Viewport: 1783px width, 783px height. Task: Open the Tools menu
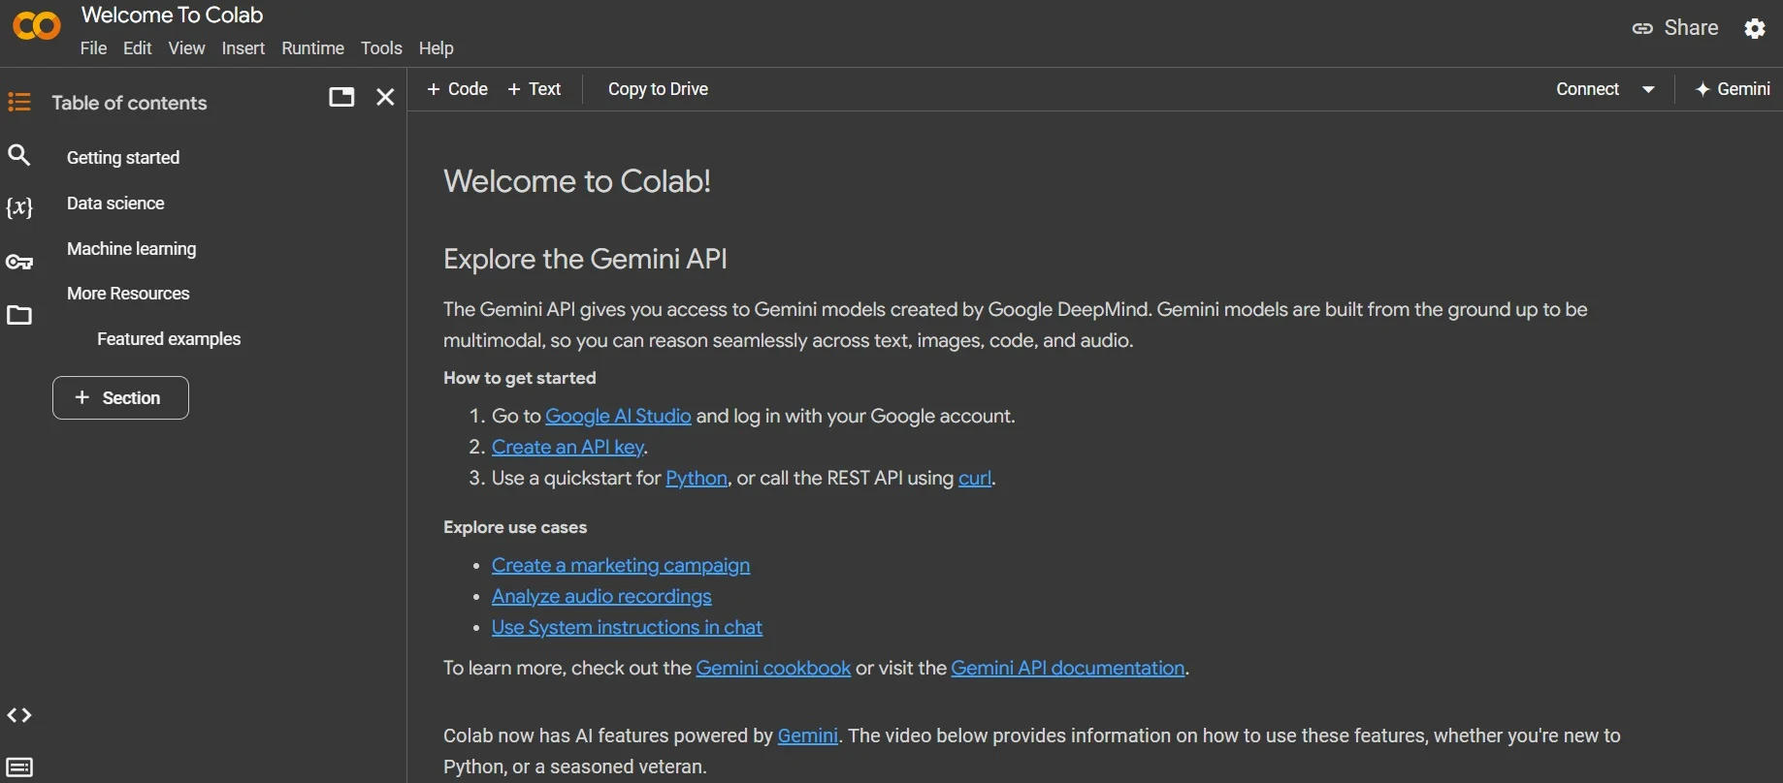(x=381, y=48)
